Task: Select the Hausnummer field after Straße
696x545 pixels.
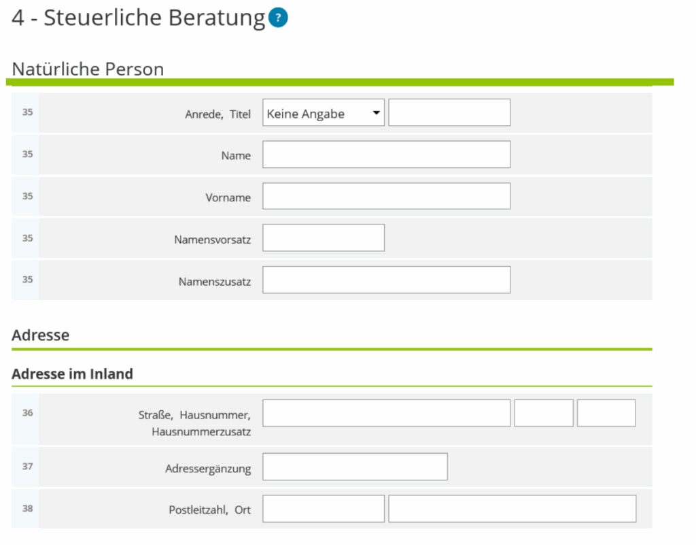Action: [x=544, y=413]
